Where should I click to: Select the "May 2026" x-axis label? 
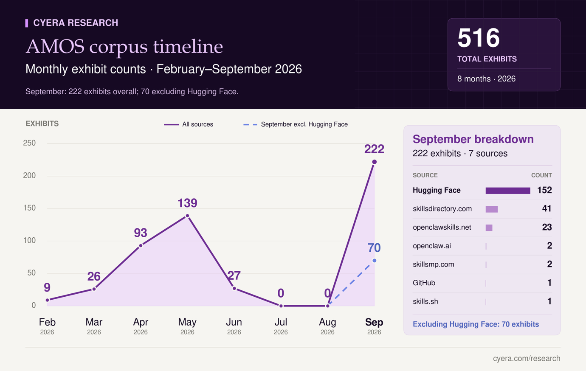[187, 326]
